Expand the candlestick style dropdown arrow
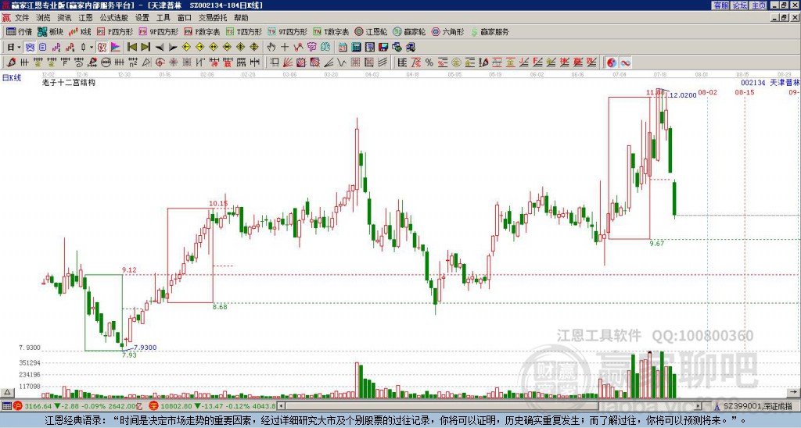Viewport: 801px width, 428px height. (x=92, y=47)
